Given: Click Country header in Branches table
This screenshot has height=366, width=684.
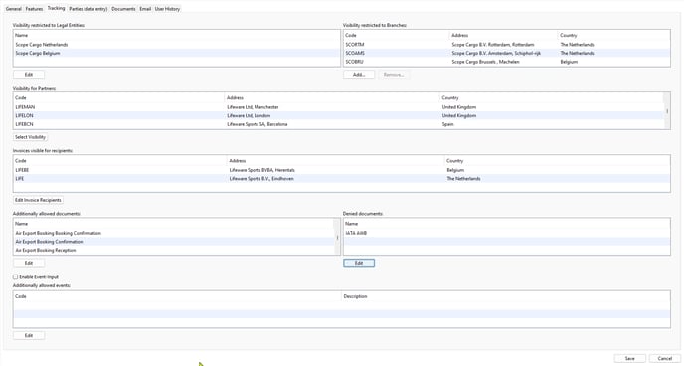Looking at the screenshot, I should click(x=613, y=36).
